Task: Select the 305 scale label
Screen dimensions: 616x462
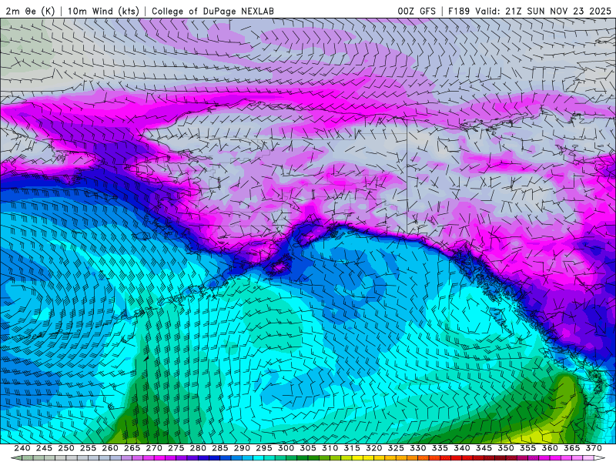Action: pyautogui.click(x=308, y=448)
